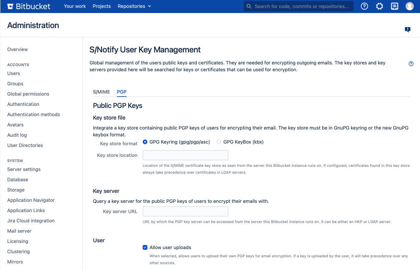The image size is (420, 270).
Task: Open the user profile avatar
Action: 410,6
